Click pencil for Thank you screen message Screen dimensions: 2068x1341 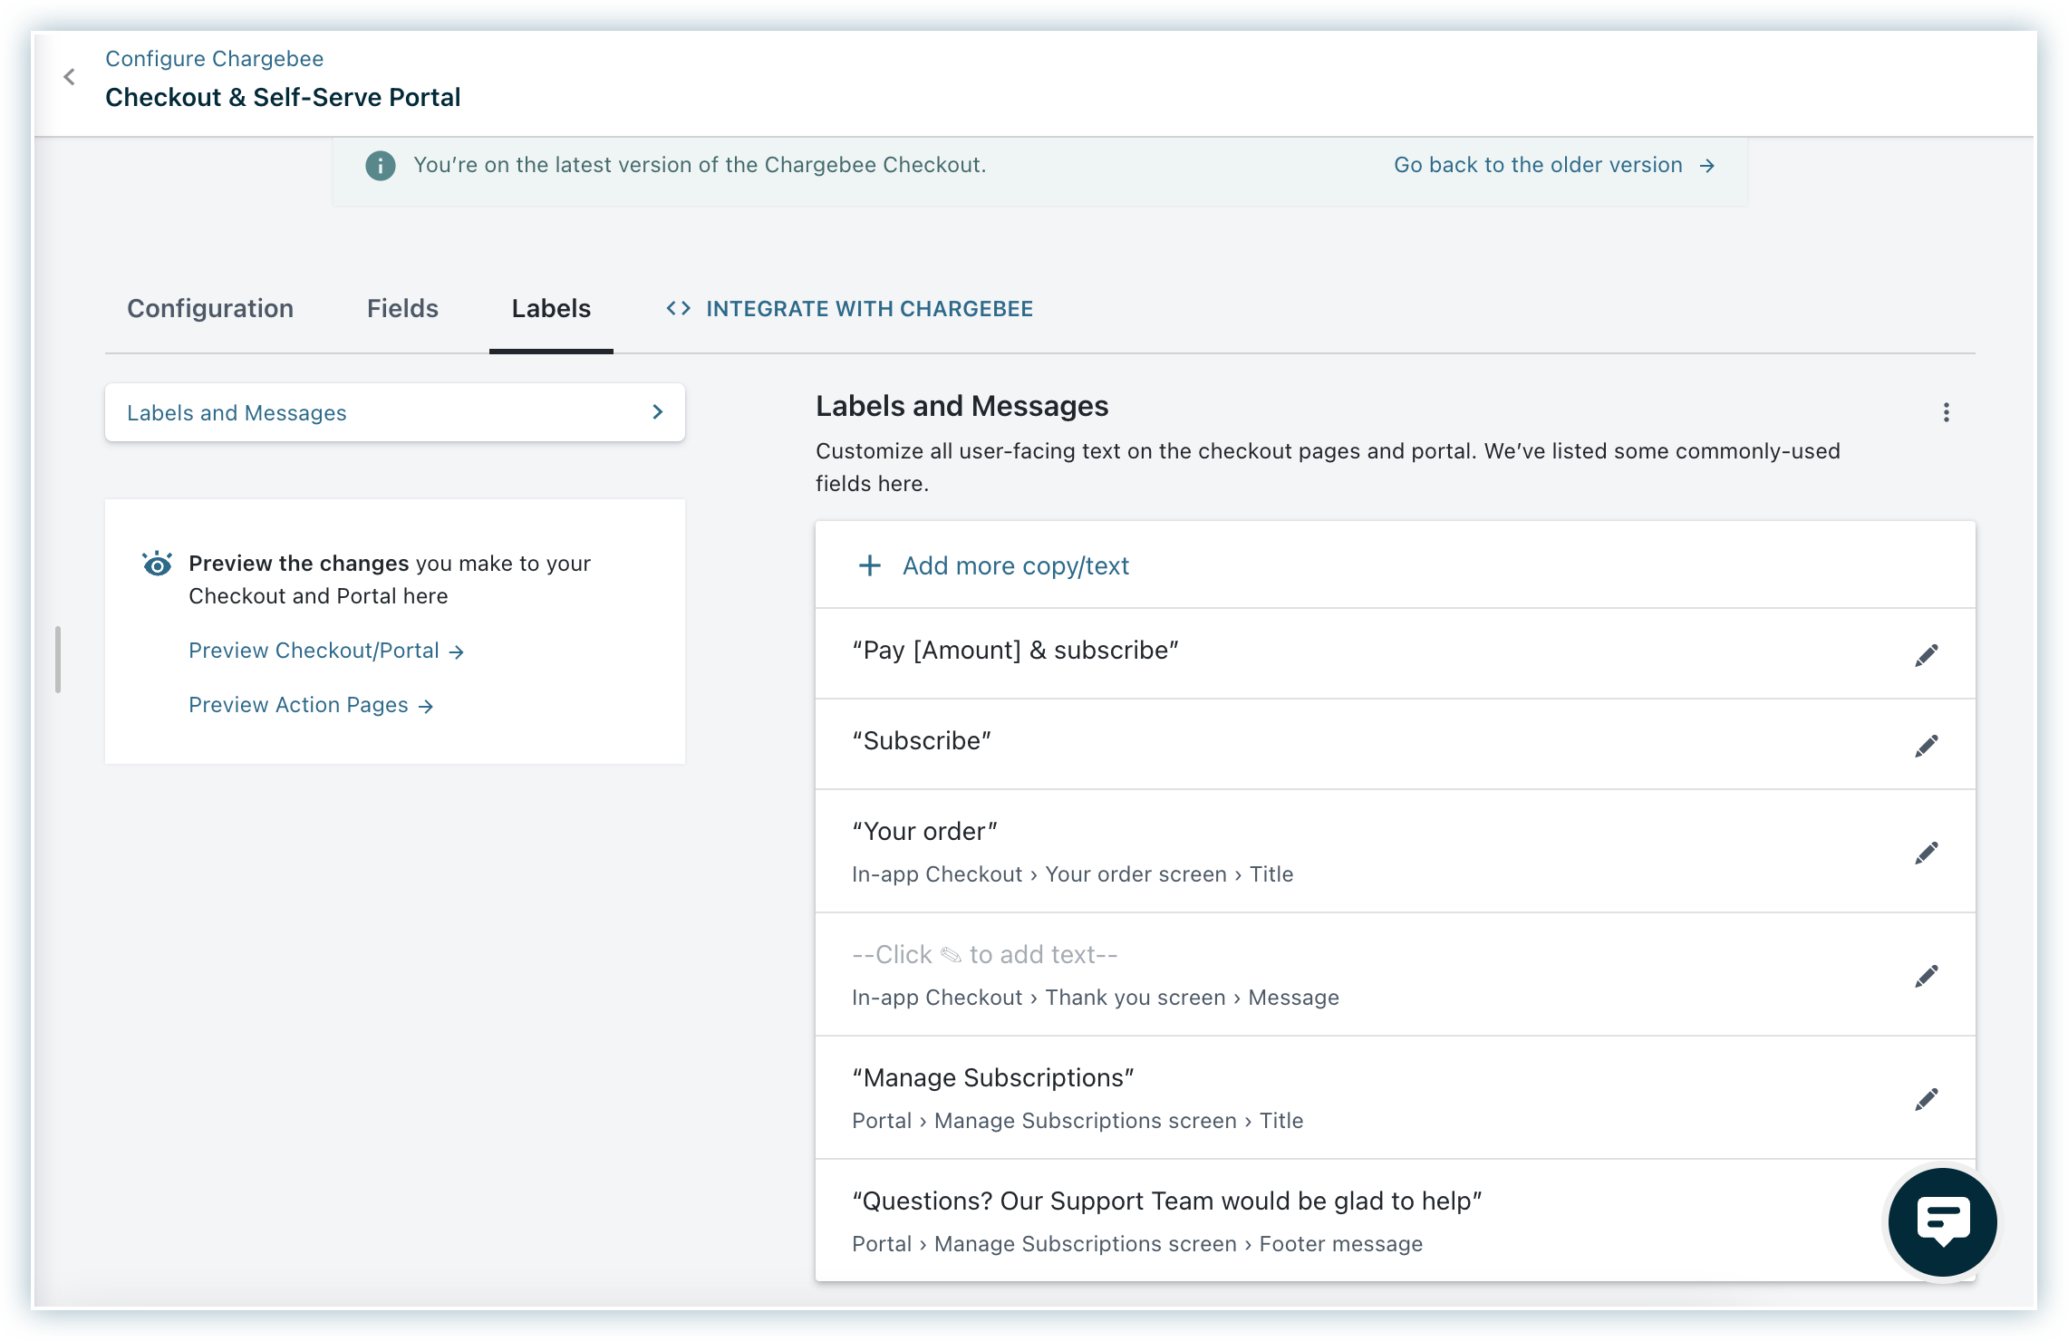click(x=1926, y=976)
